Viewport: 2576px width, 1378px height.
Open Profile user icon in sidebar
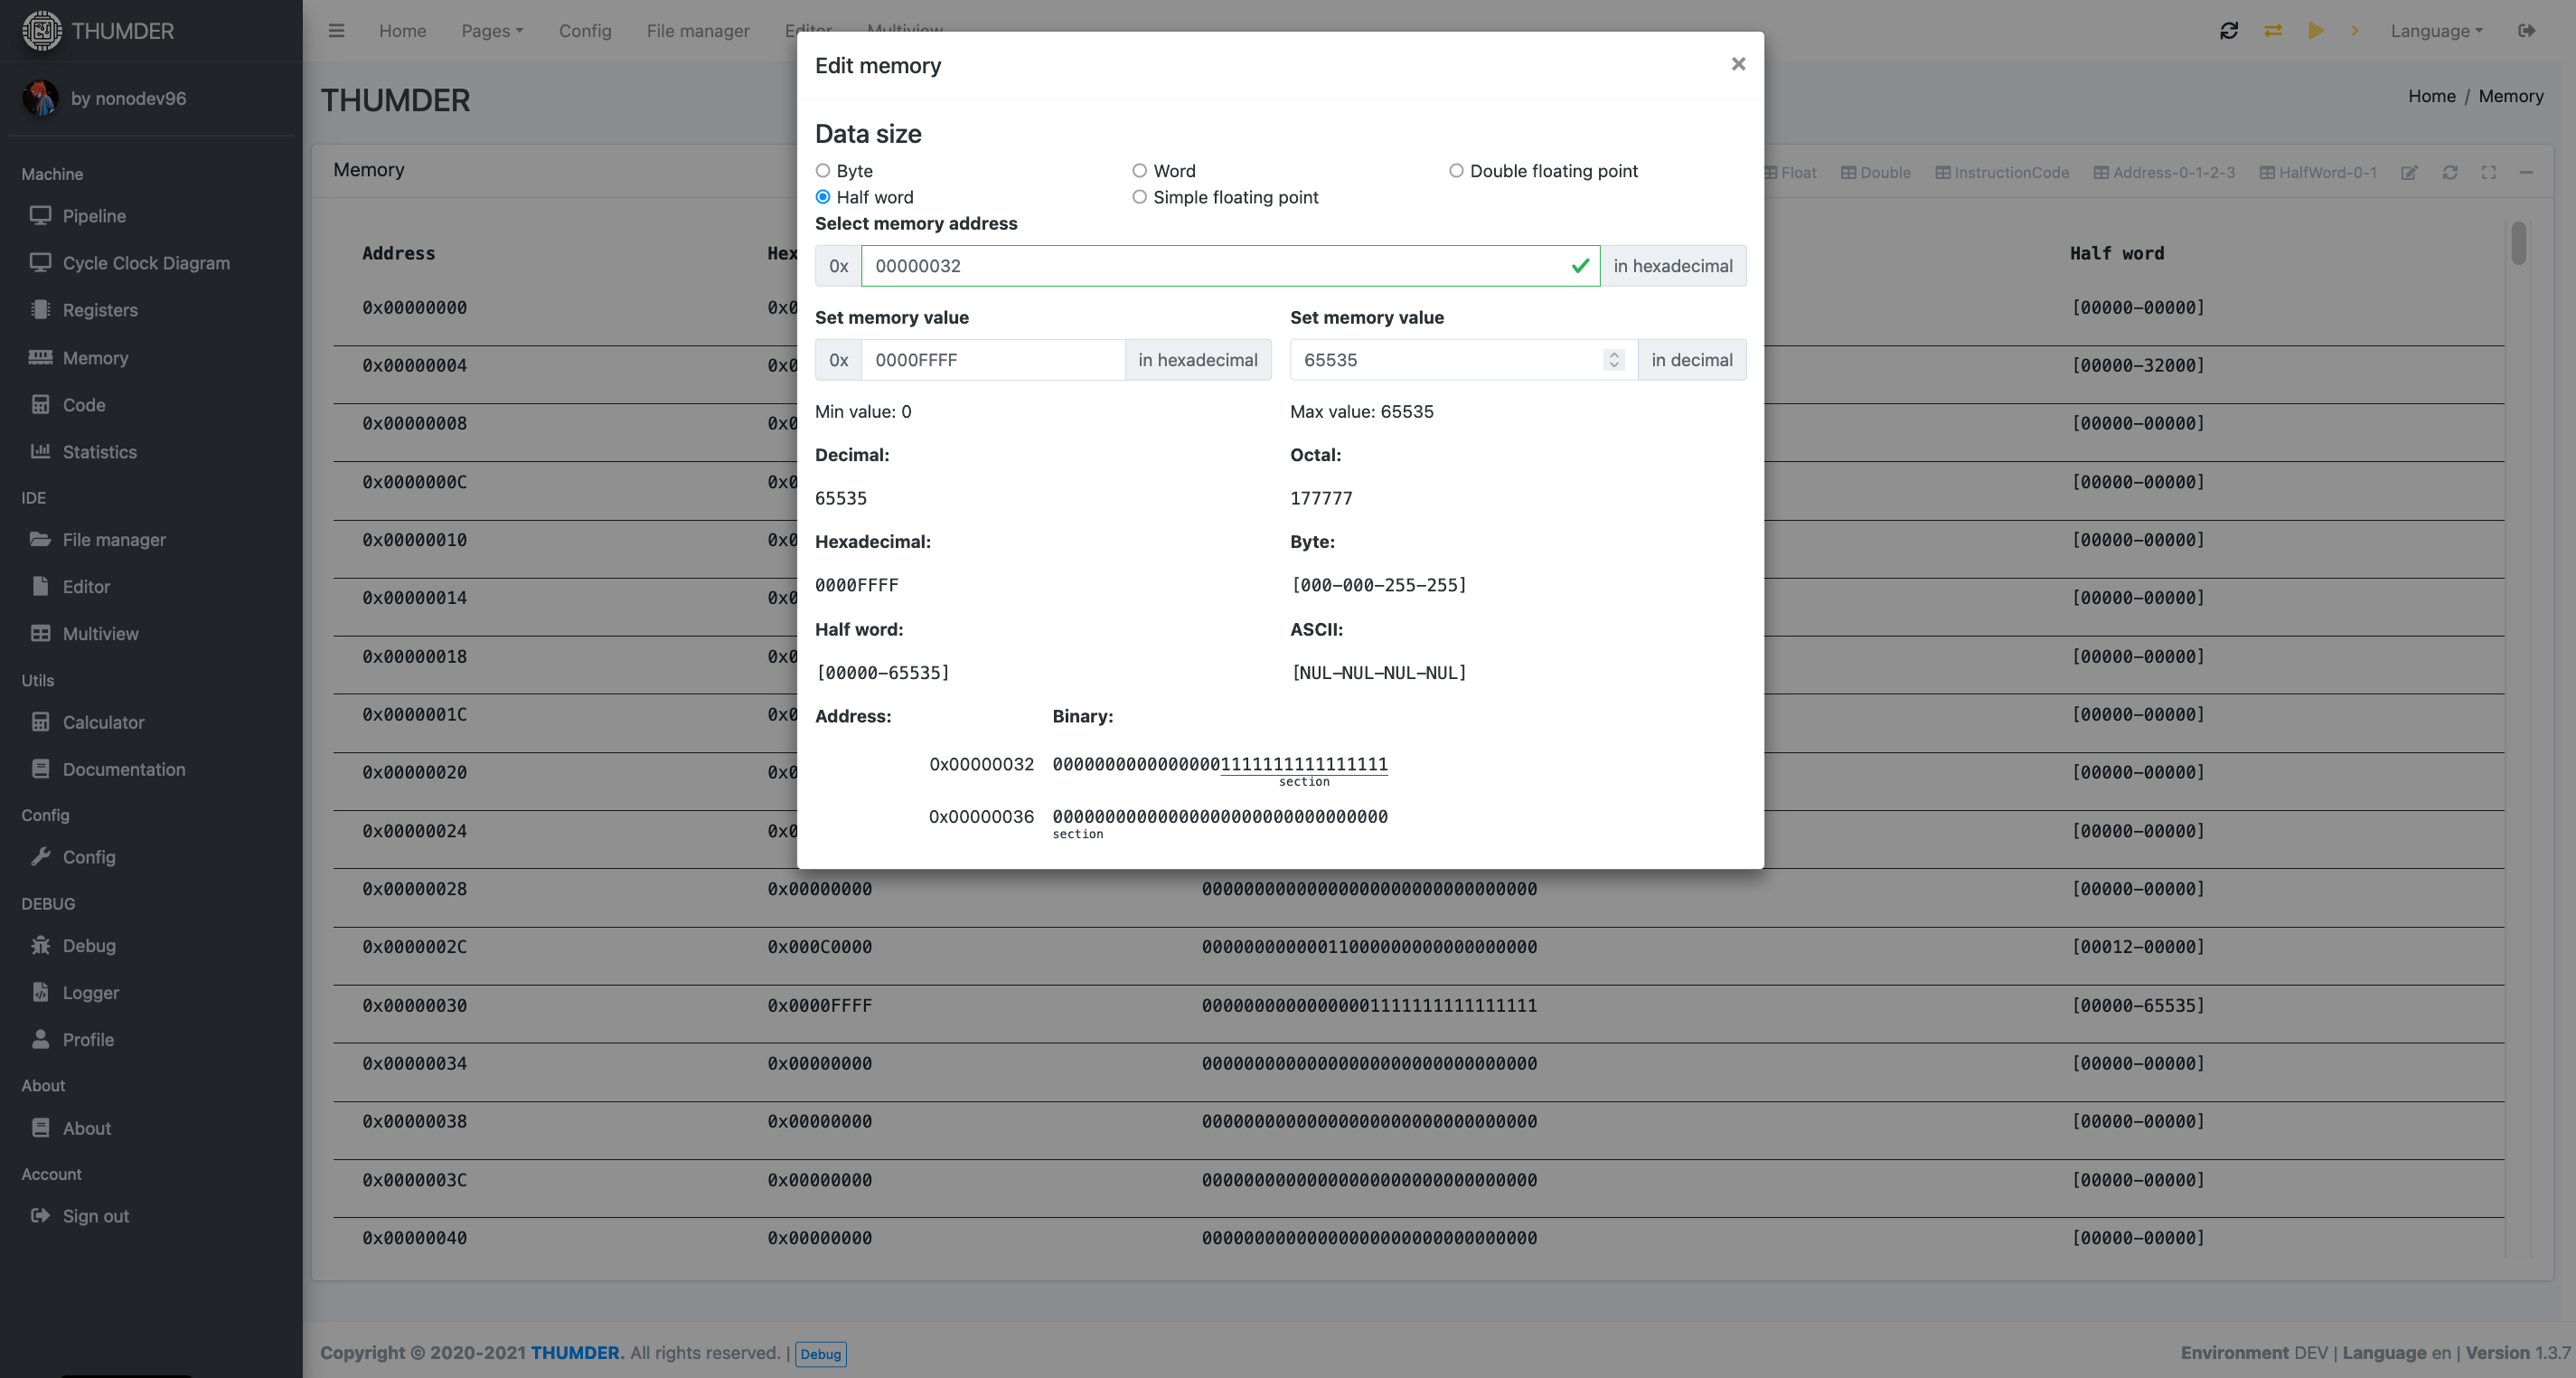(x=40, y=1039)
